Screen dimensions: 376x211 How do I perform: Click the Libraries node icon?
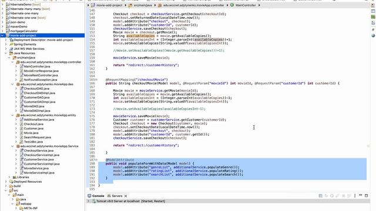click(15, 177)
